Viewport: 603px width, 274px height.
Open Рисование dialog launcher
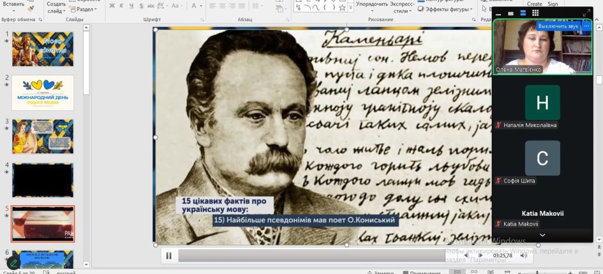click(x=475, y=19)
